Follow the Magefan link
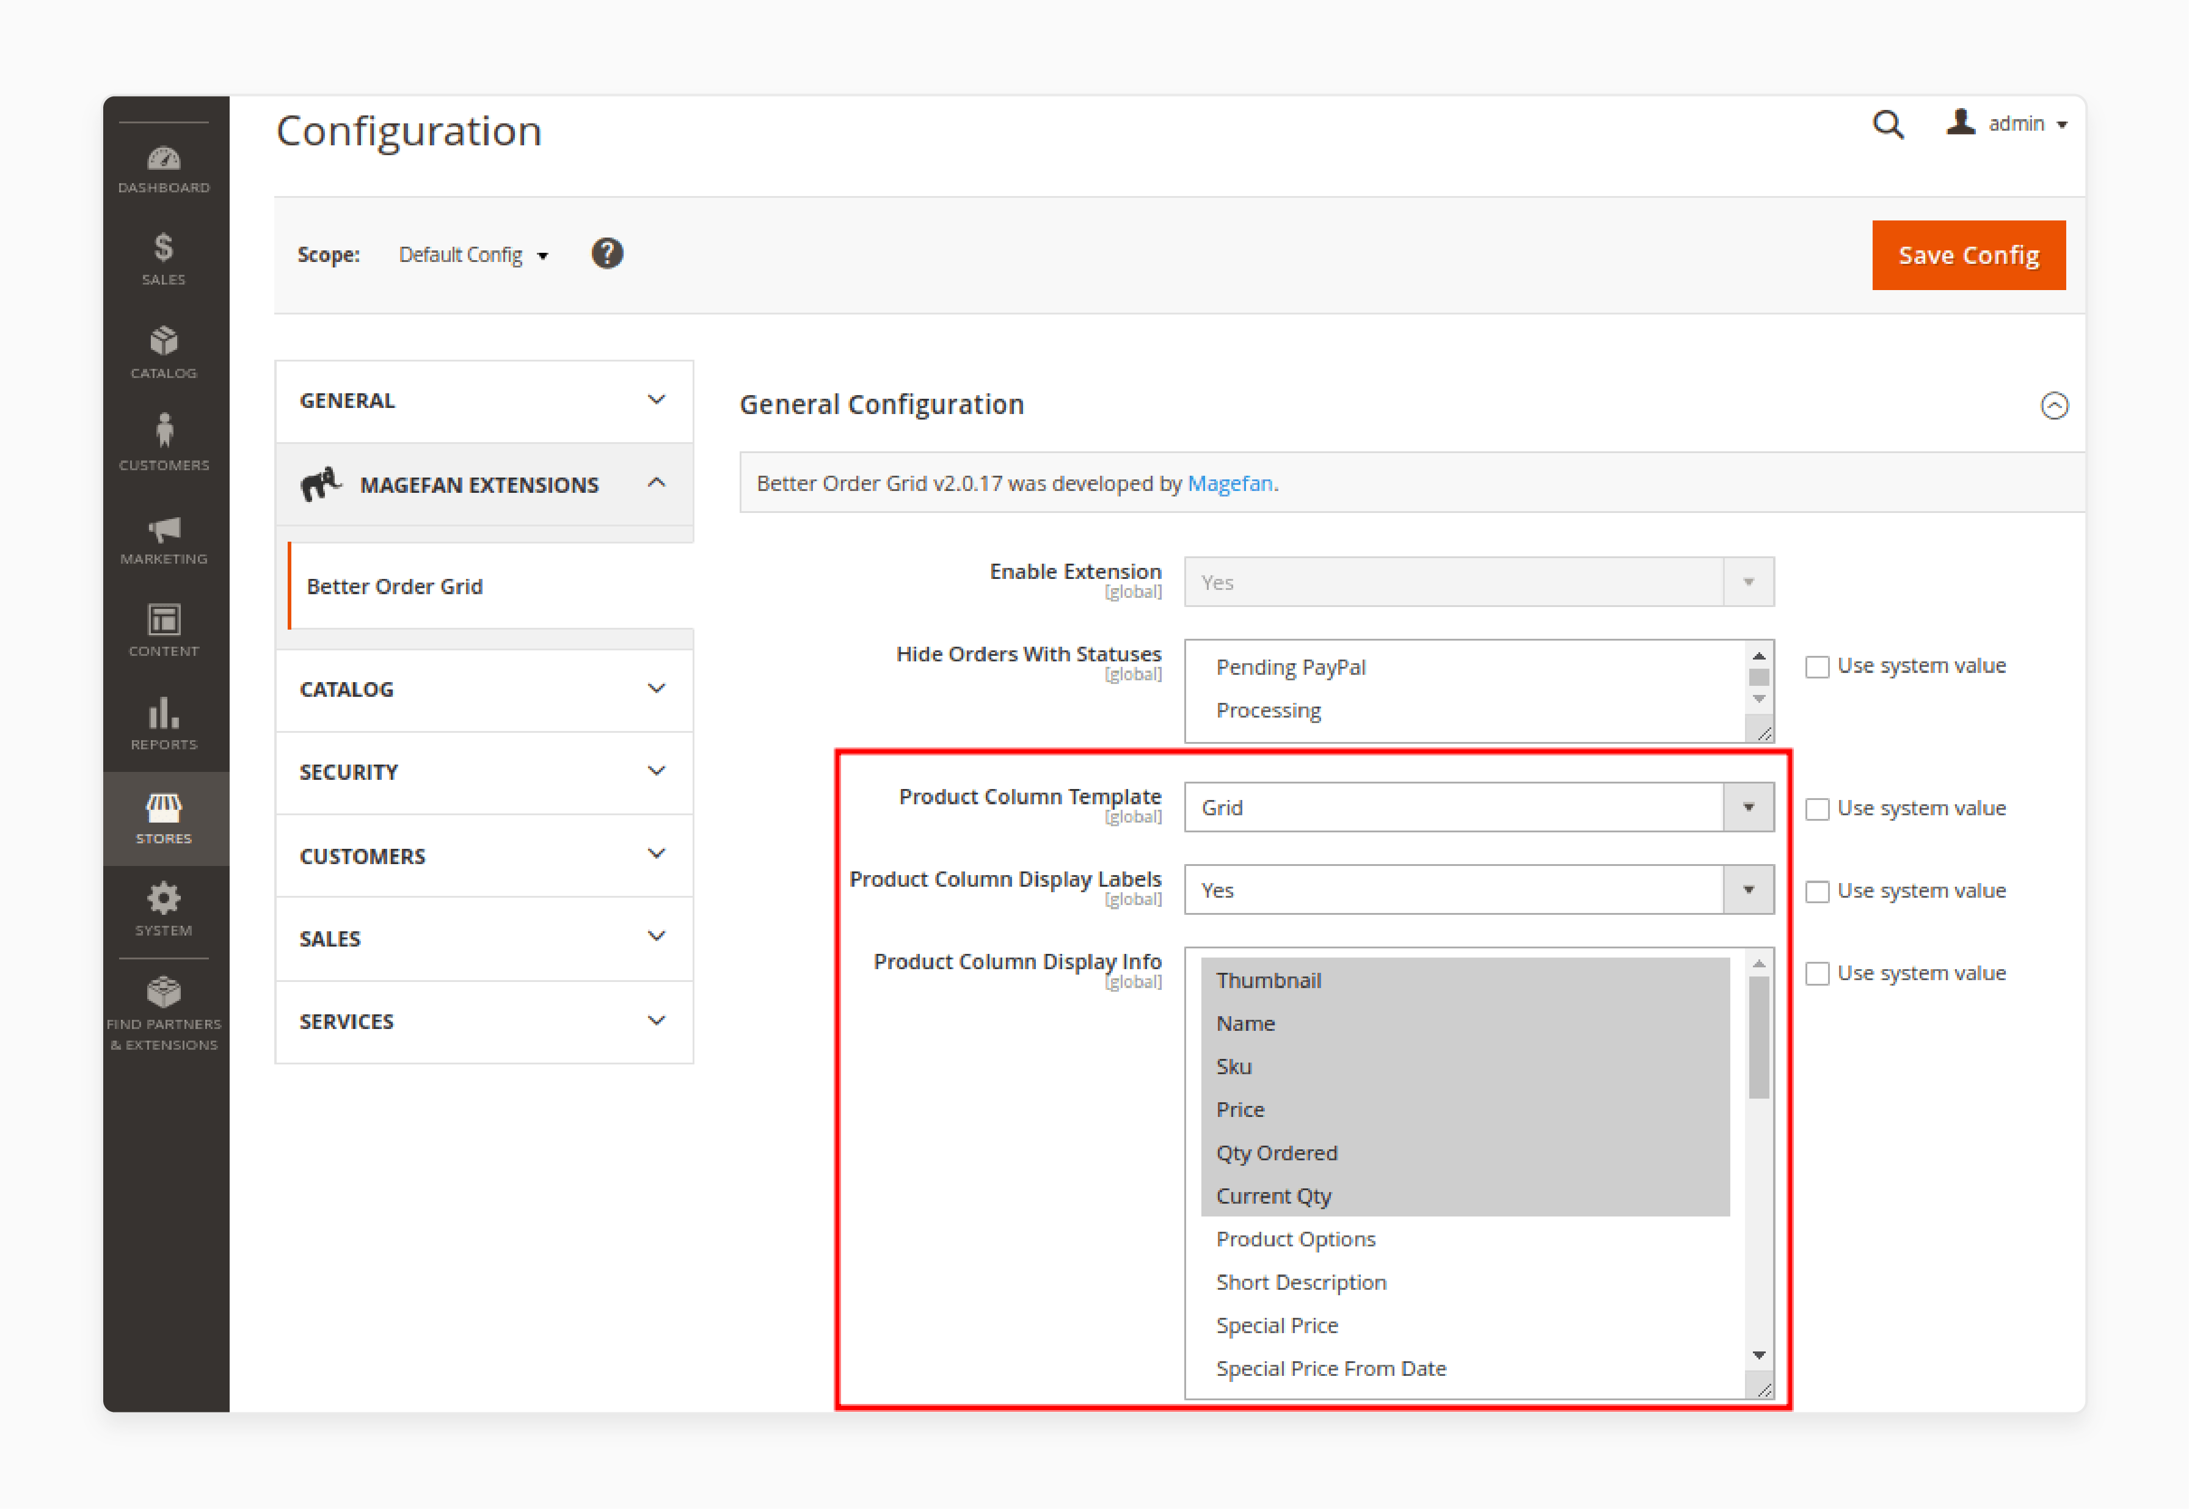Image resolution: width=2189 pixels, height=1509 pixels. click(x=1229, y=483)
